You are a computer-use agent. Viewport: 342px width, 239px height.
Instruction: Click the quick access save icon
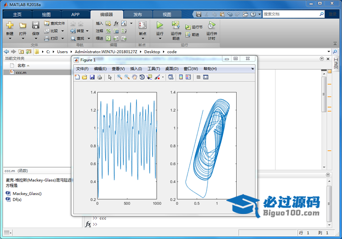point(199,14)
